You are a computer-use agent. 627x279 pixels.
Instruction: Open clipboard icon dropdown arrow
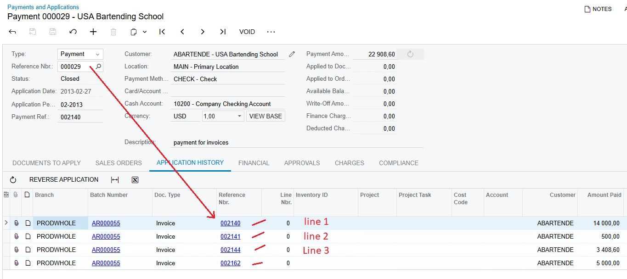tap(145, 32)
